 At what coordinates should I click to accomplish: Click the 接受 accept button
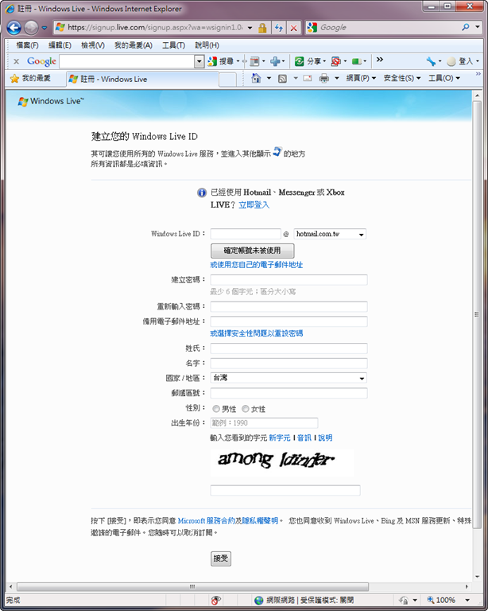click(x=221, y=558)
